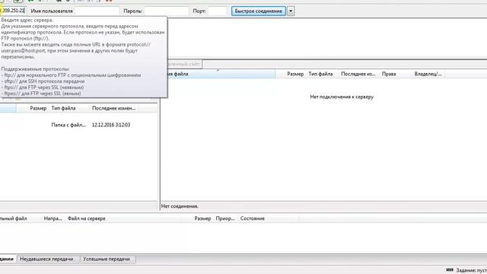
Task: Click the date 12.12.2016 3:12:03
Action: (111, 125)
